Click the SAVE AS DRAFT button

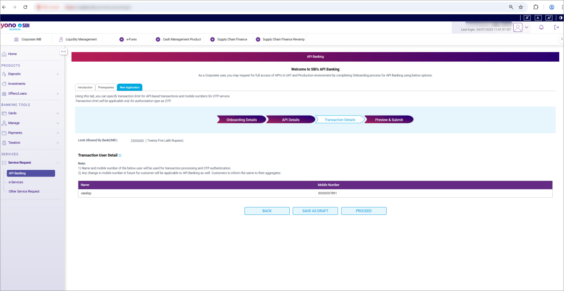315,211
